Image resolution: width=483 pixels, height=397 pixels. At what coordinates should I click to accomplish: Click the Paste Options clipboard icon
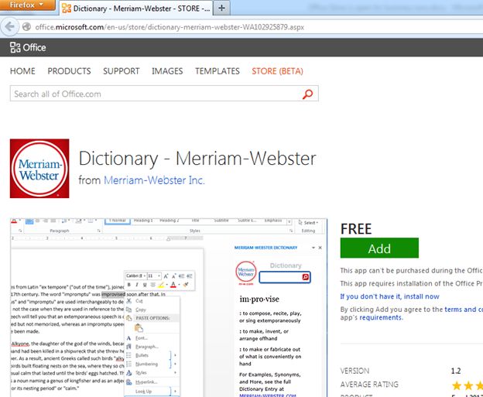(139, 328)
